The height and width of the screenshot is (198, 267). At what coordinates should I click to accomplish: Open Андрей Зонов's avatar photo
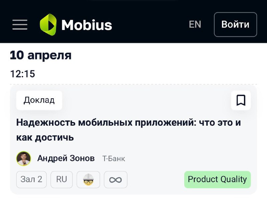(24, 159)
